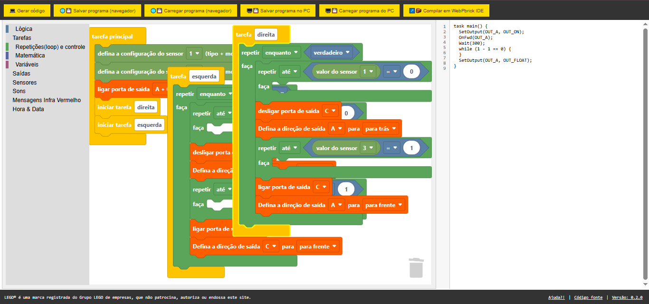
Task: Edit the direita task name field
Action: (x=266, y=34)
